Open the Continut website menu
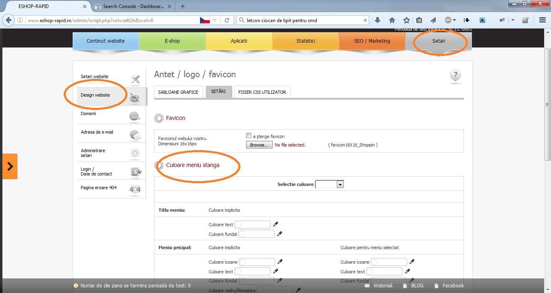Image resolution: width=551 pixels, height=293 pixels. point(106,41)
